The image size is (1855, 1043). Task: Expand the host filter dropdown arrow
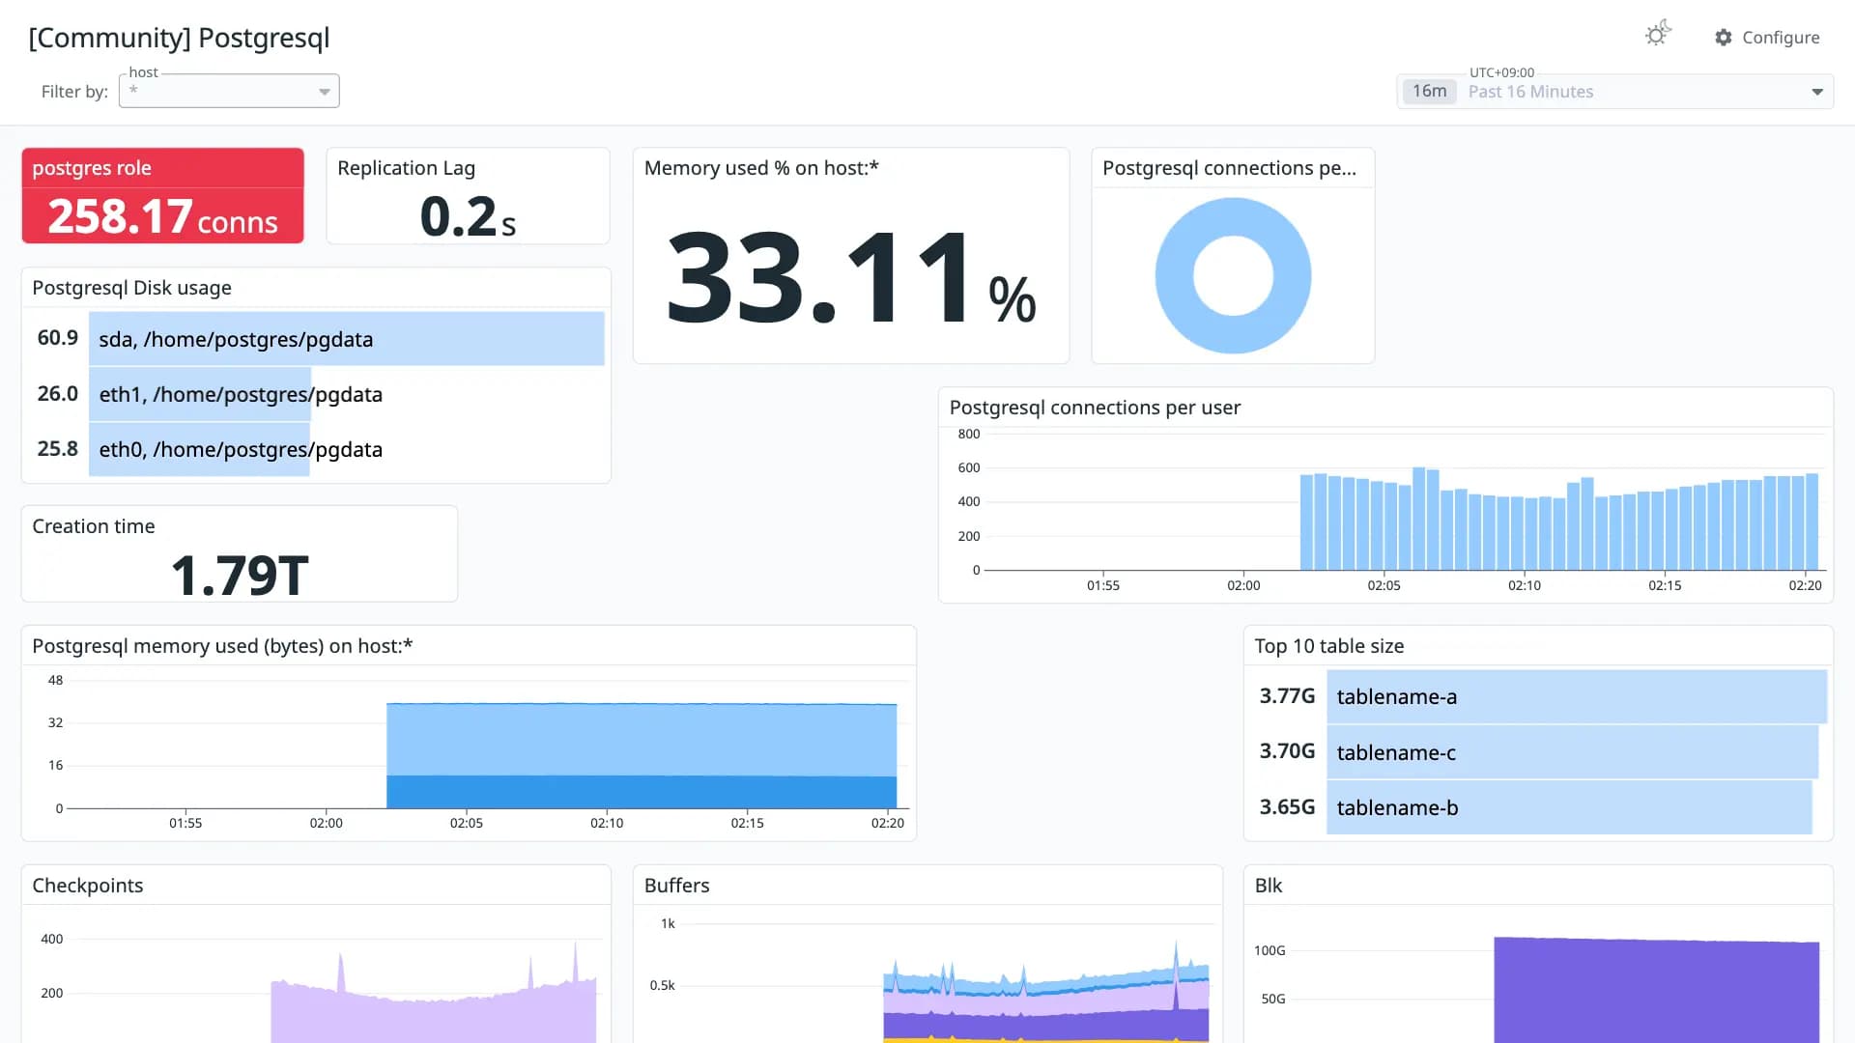tap(325, 92)
